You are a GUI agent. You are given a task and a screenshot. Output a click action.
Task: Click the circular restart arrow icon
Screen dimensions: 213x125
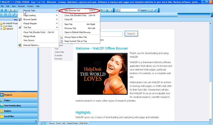(x=10, y=15)
